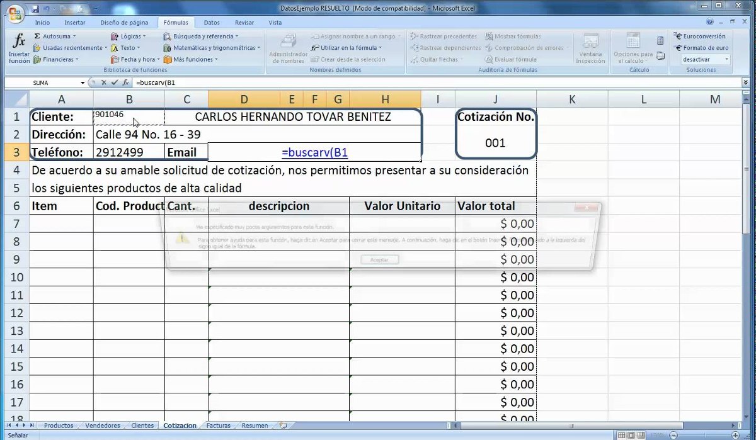Open the Datos ribbon tab

pyautogui.click(x=212, y=22)
